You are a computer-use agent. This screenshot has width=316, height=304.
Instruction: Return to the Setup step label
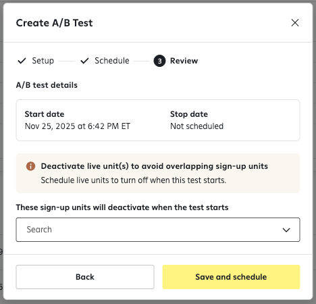coord(43,61)
